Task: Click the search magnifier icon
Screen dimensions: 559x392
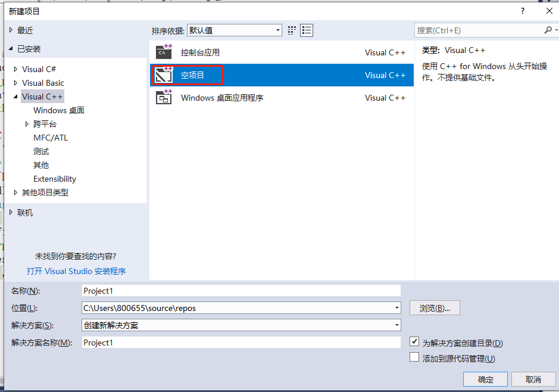Action: (548, 30)
